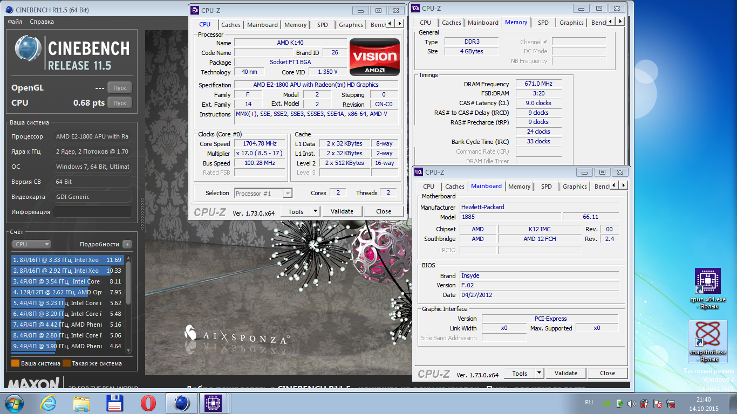Select the snapshot.exe desktop shortcut

[707, 342]
